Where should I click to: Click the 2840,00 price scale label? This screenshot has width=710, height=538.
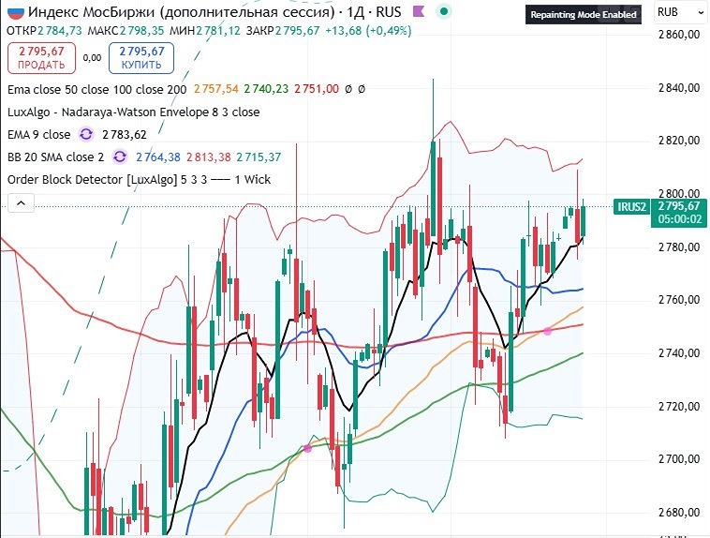tap(679, 87)
